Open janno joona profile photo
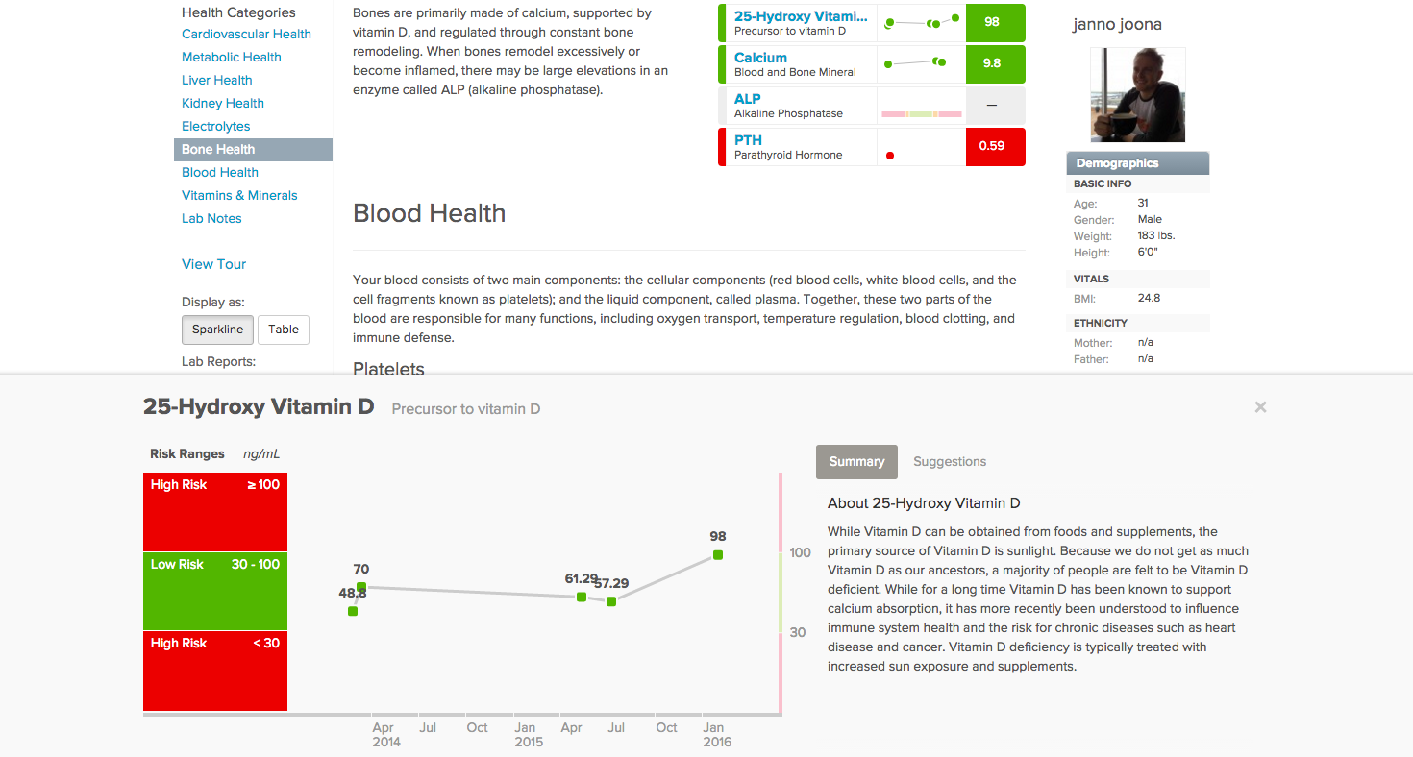Image resolution: width=1413 pixels, height=757 pixels. [x=1138, y=95]
